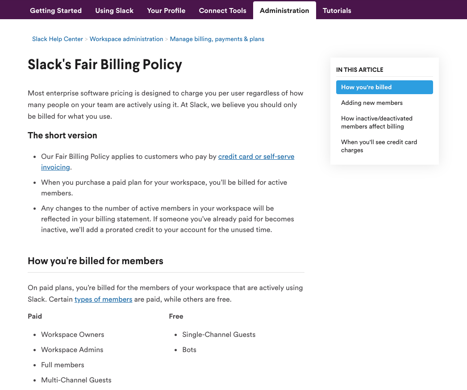467x390 pixels.
Task: Open the Manage billing, payments & plans breadcrumb
Action: point(217,39)
